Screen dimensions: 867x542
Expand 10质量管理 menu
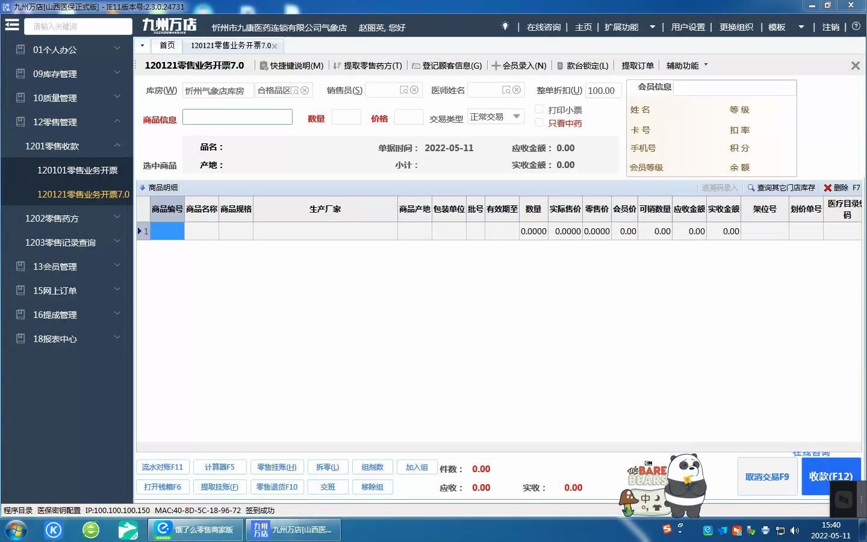pos(117,97)
